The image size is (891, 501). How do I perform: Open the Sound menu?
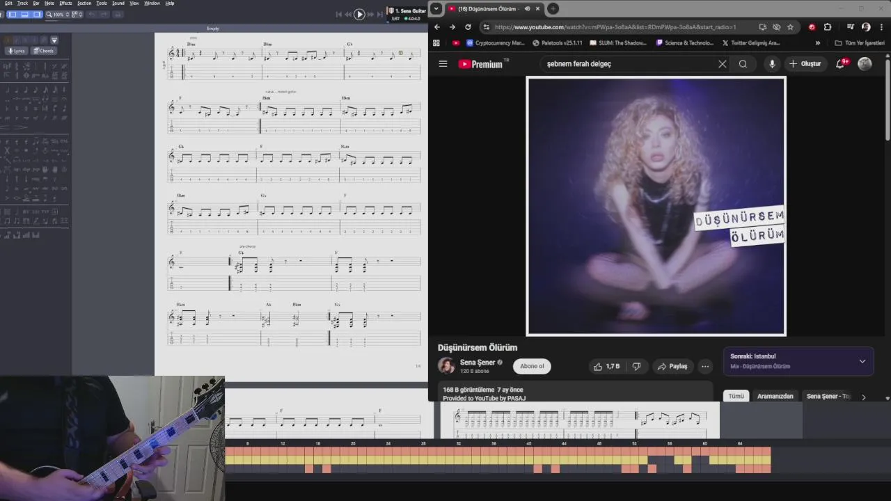coord(118,3)
